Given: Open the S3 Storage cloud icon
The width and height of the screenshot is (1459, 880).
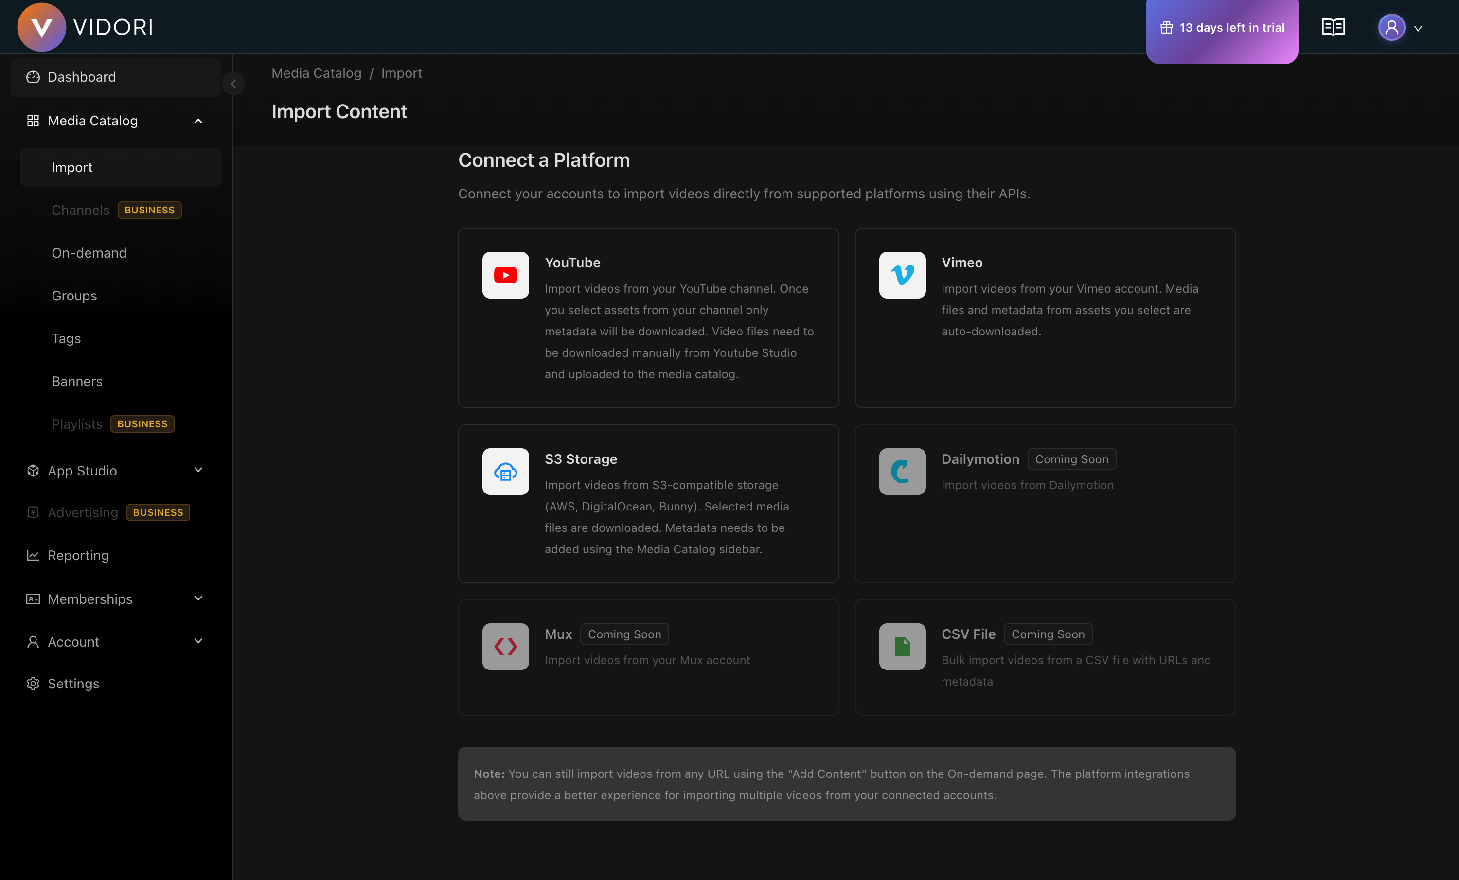Looking at the screenshot, I should [505, 471].
